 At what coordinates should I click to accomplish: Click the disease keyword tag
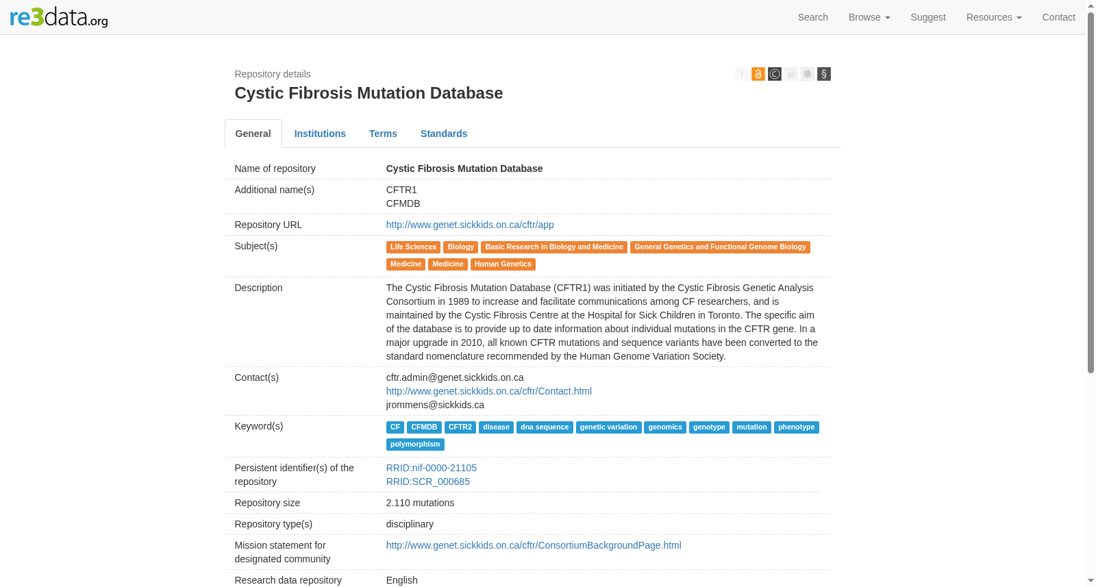(496, 427)
